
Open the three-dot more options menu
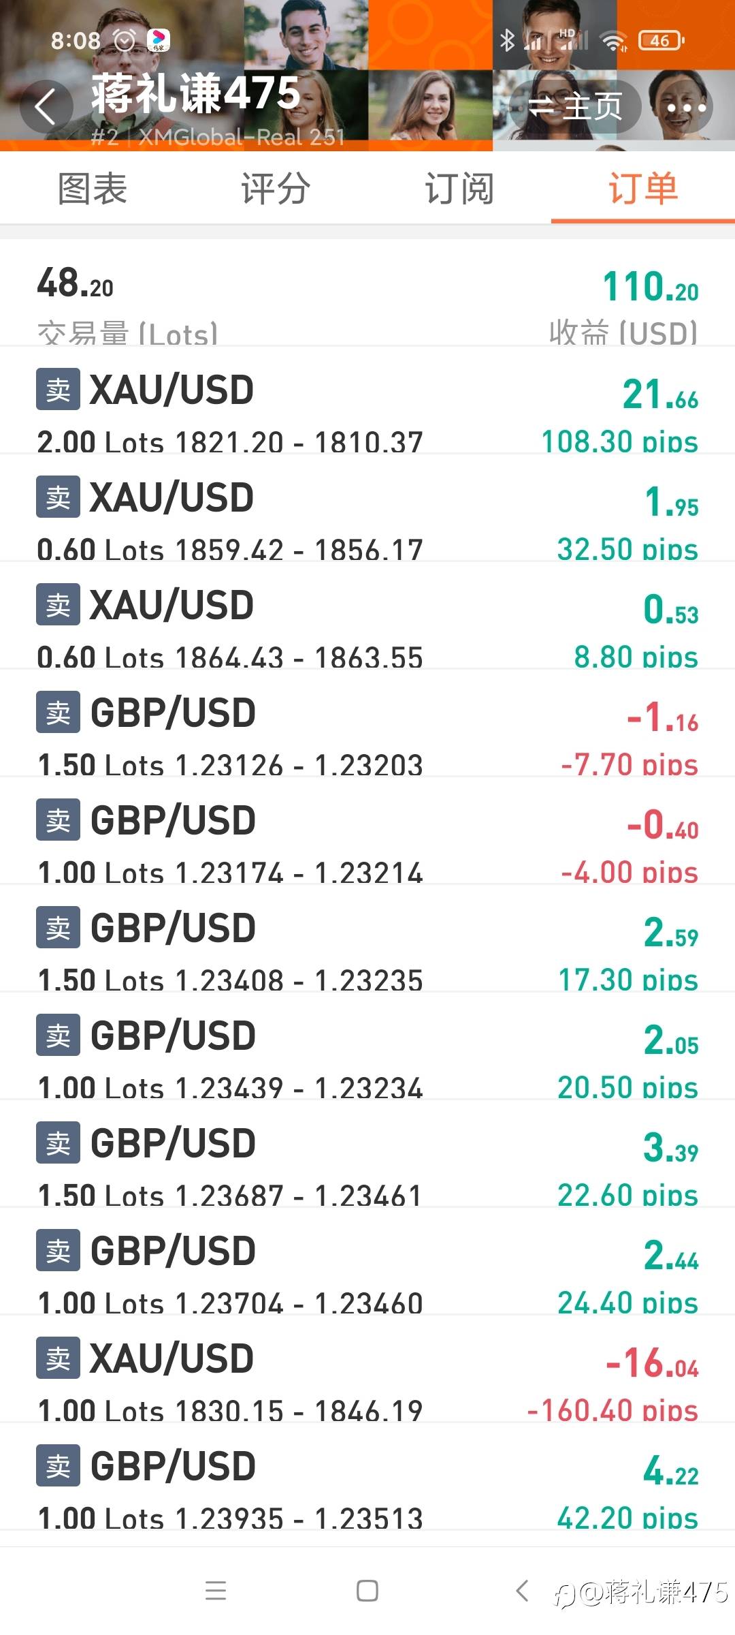coord(686,108)
